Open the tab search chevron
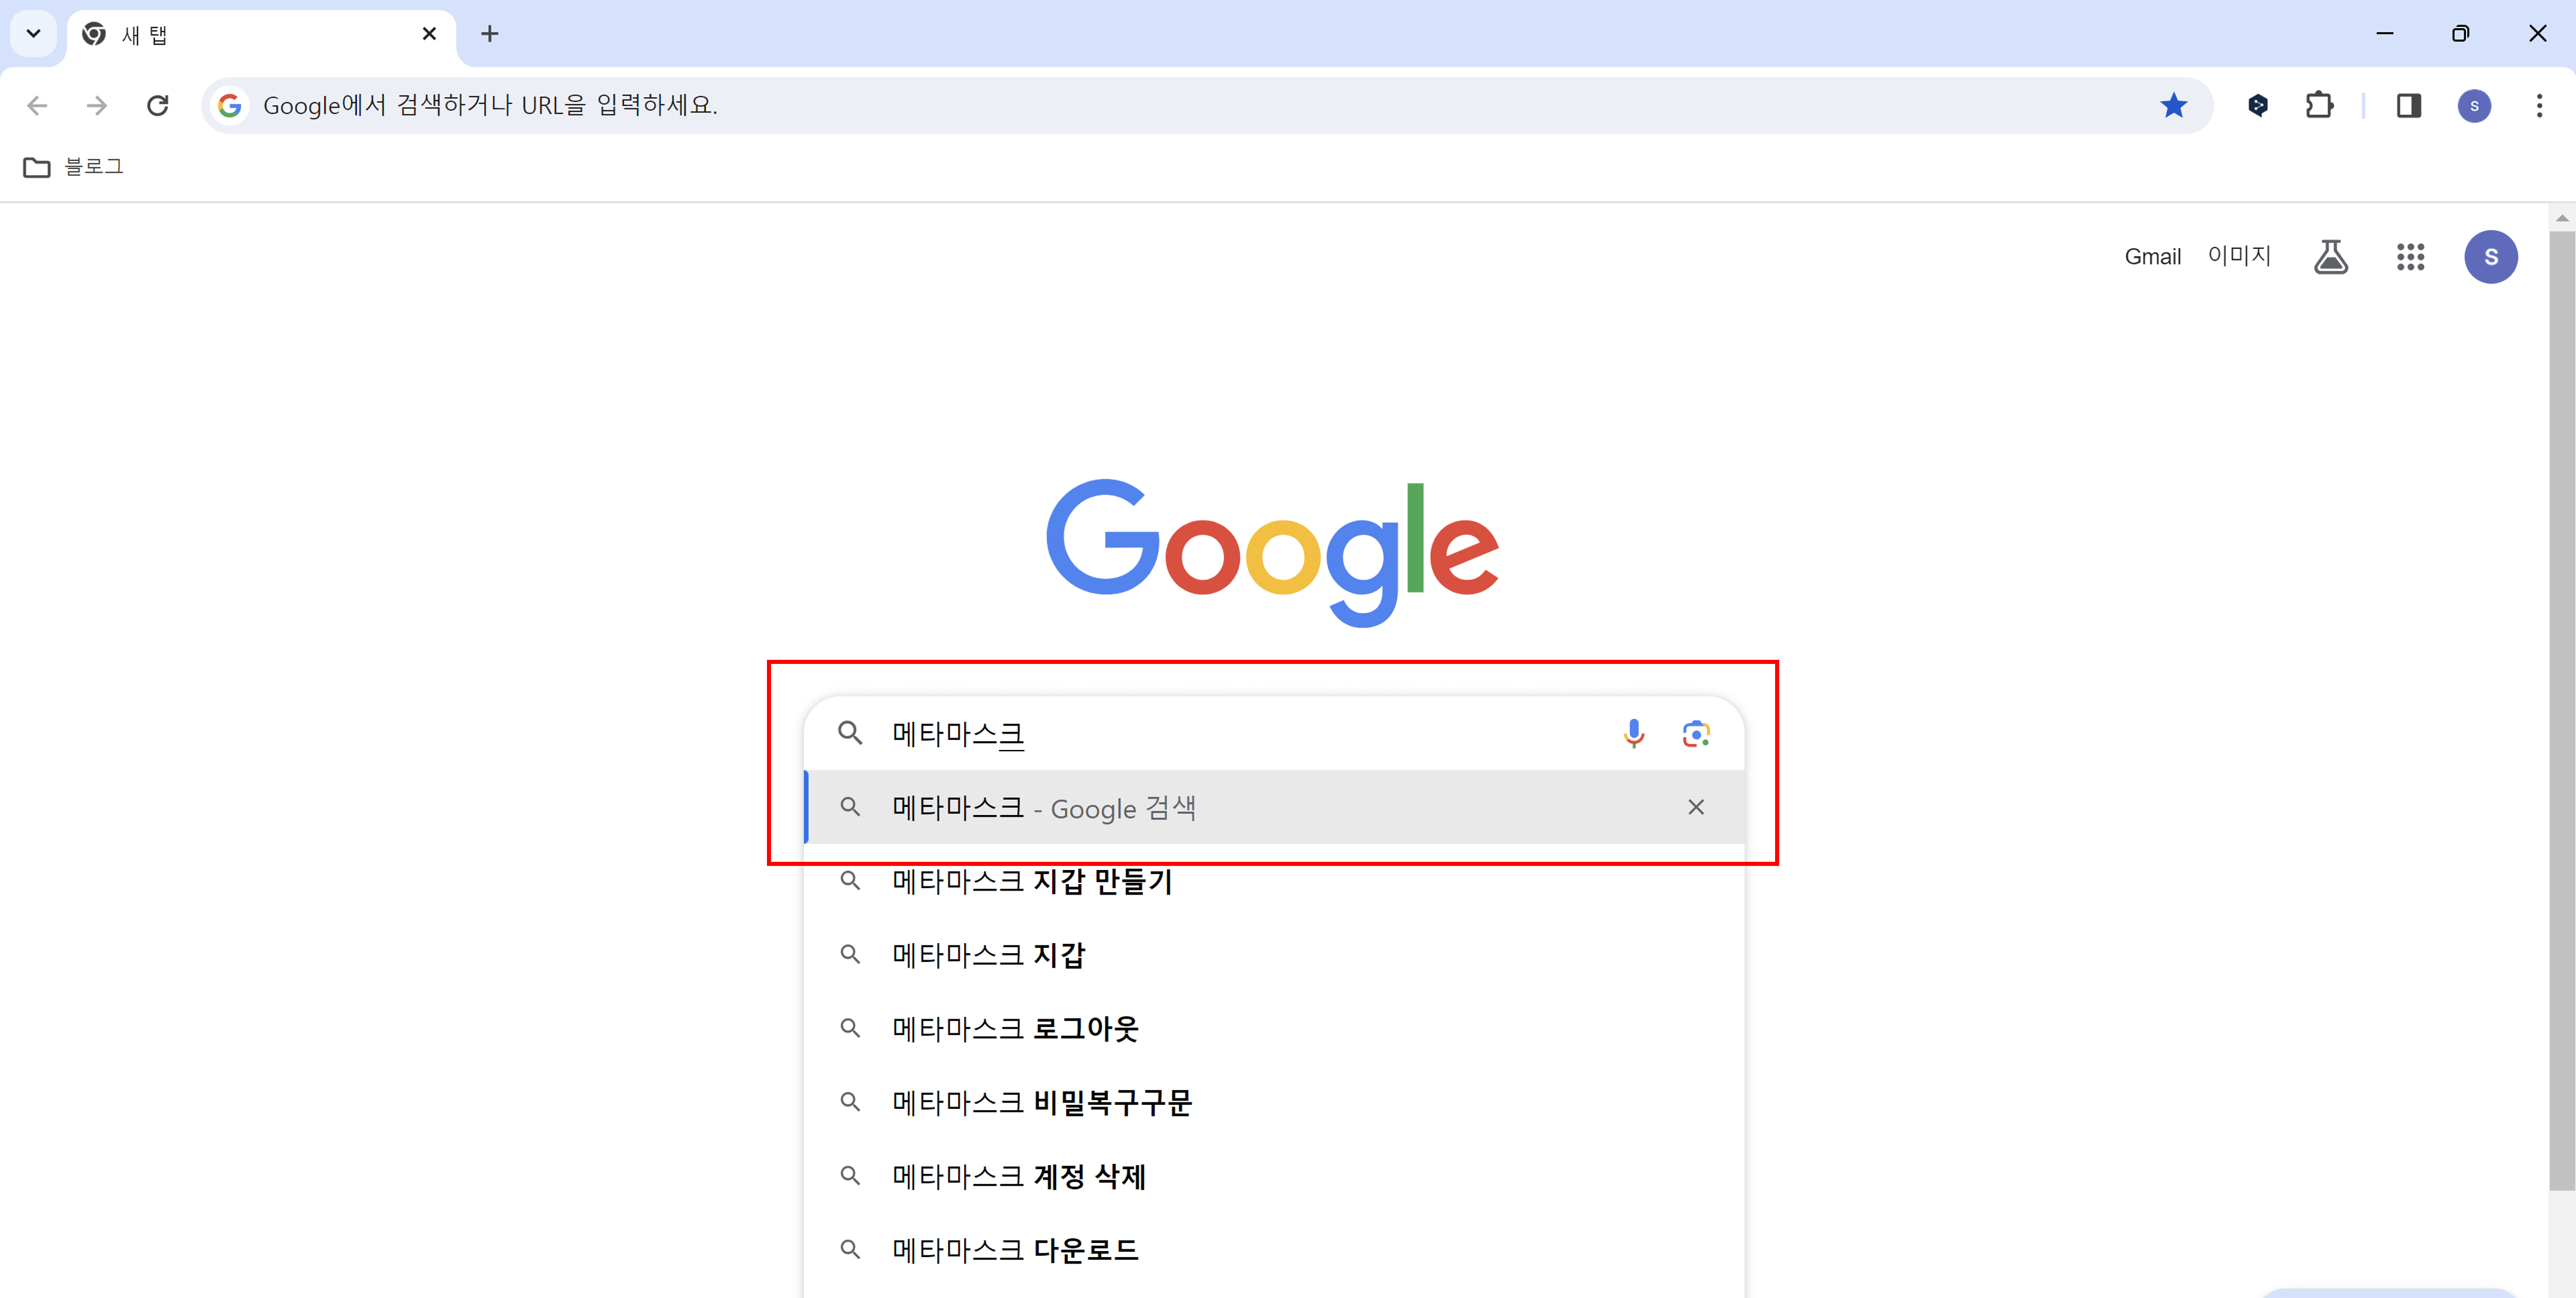 pyautogui.click(x=33, y=33)
